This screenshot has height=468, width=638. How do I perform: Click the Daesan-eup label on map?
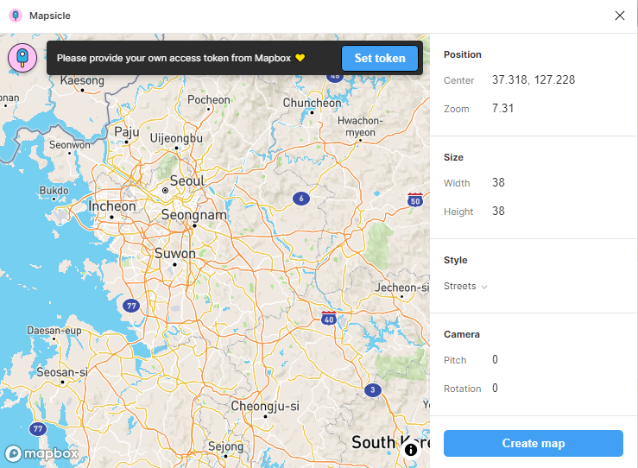pos(54,330)
